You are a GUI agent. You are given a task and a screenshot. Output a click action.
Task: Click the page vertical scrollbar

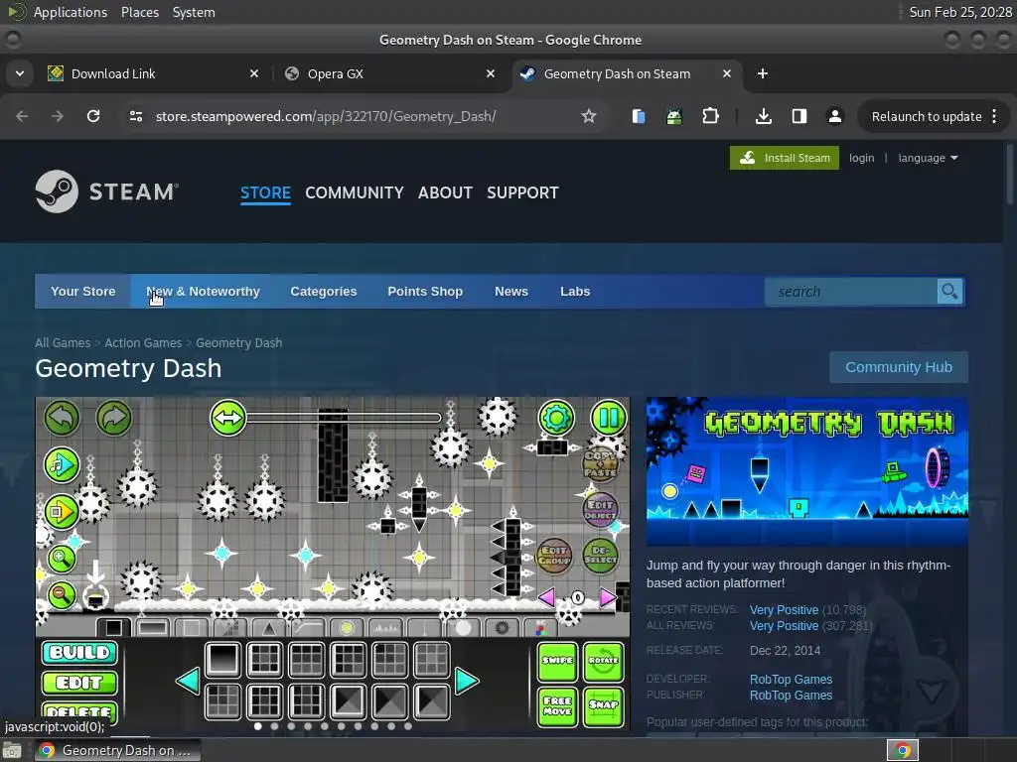pyautogui.click(x=1010, y=175)
